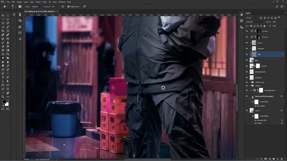Toggle layer filtering on/off switch
This screenshot has height=161, width=287.
pos(279,17)
